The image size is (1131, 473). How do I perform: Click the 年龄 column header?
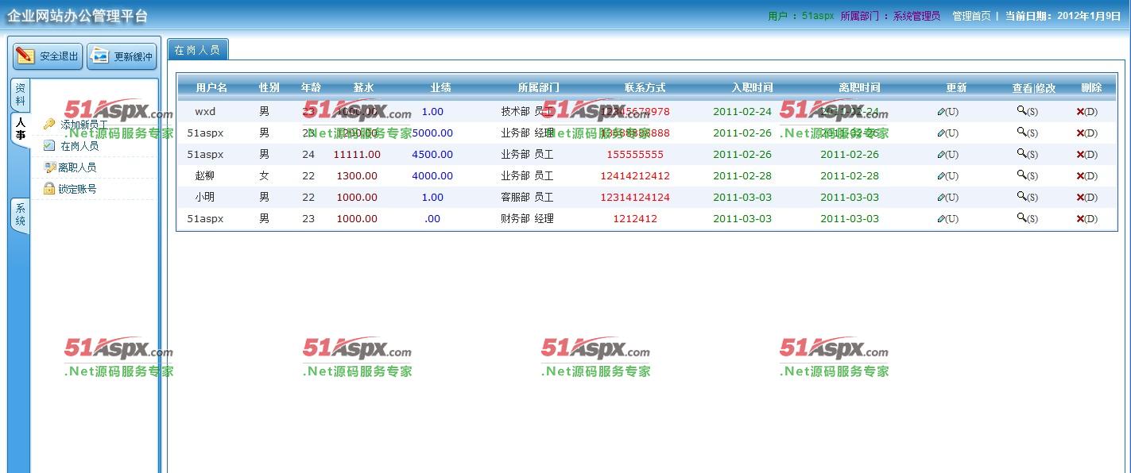point(311,88)
